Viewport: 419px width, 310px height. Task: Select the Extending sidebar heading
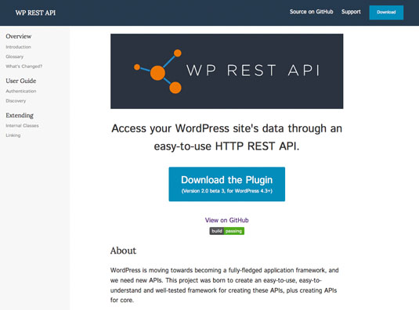coord(20,115)
